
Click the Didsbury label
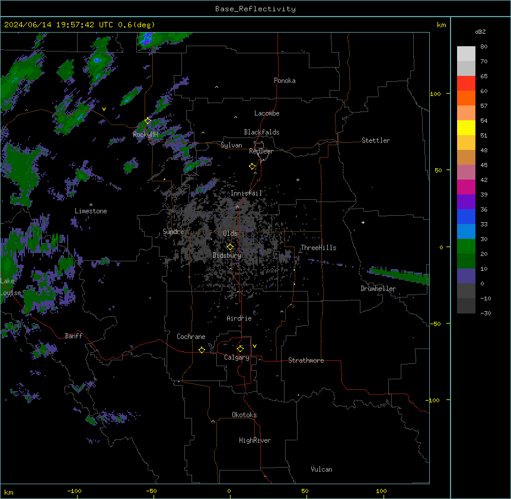click(x=227, y=255)
